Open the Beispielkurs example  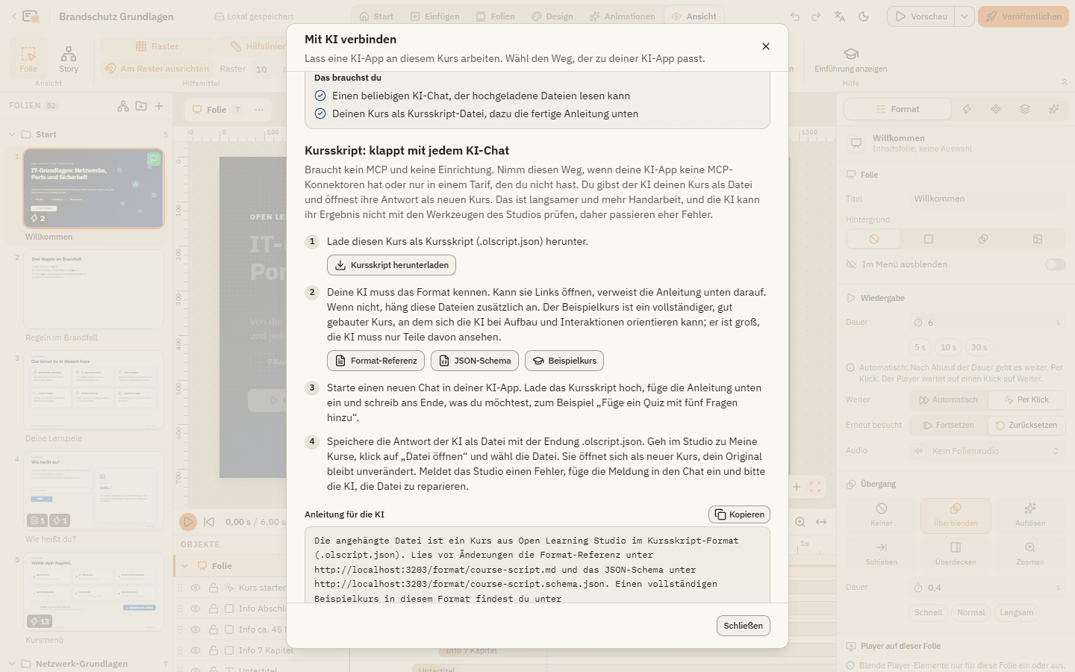(564, 361)
